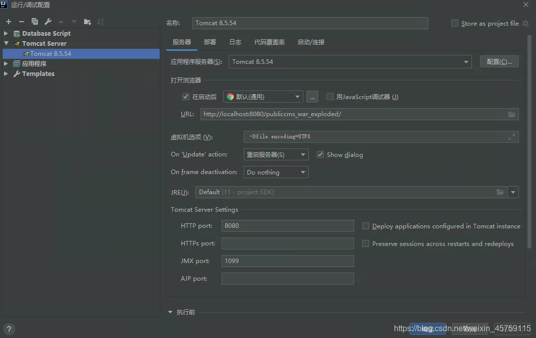Open edit templates via the wrench icon

coord(48,22)
